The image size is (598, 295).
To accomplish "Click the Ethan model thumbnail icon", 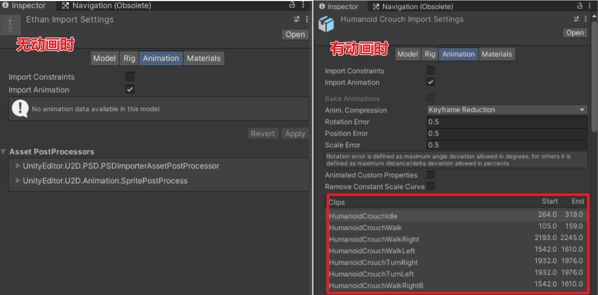I will [x=10, y=25].
